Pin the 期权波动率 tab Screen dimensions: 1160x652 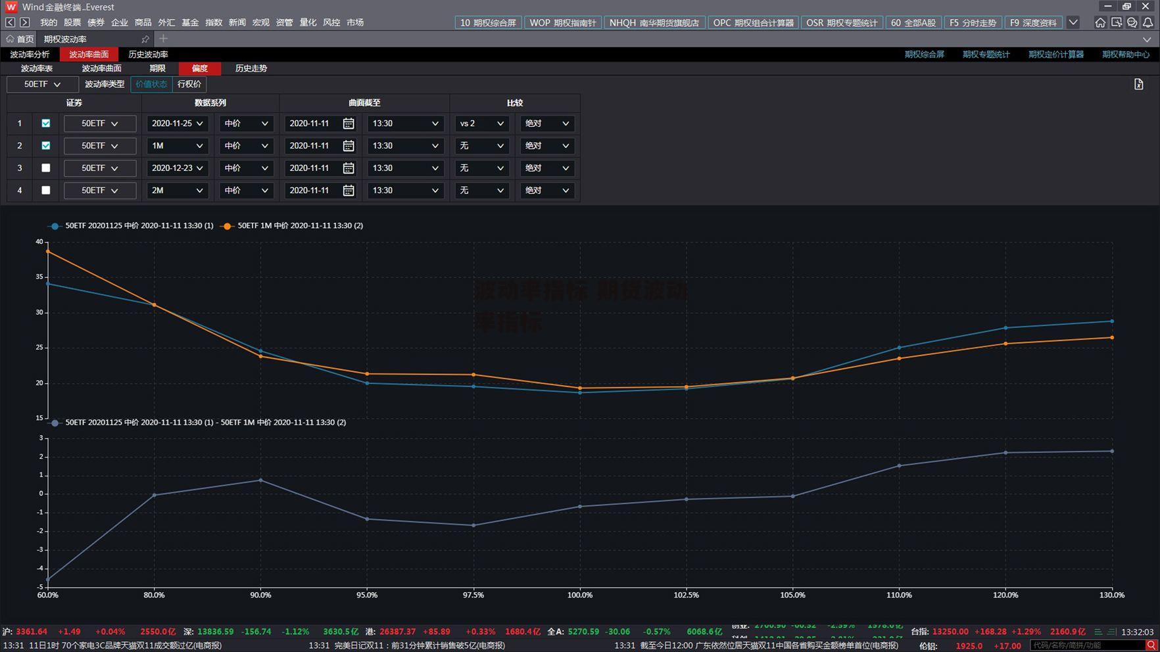145,39
